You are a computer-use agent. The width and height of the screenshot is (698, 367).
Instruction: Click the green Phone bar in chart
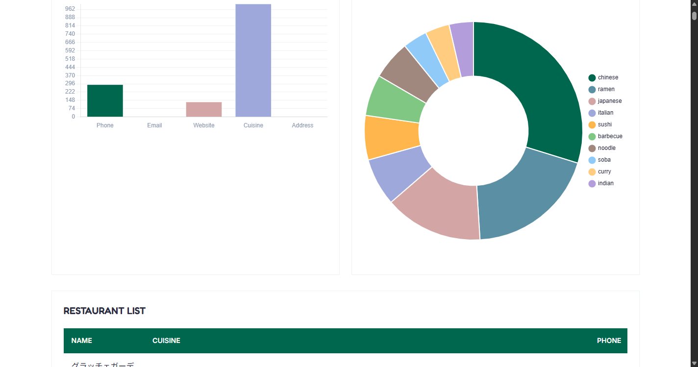tap(105, 101)
